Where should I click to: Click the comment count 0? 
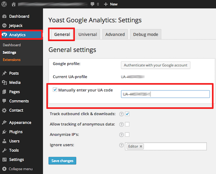98,4
